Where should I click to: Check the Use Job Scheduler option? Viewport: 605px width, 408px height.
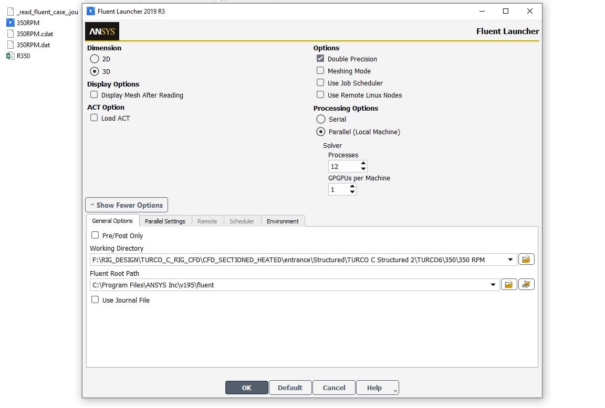(320, 82)
